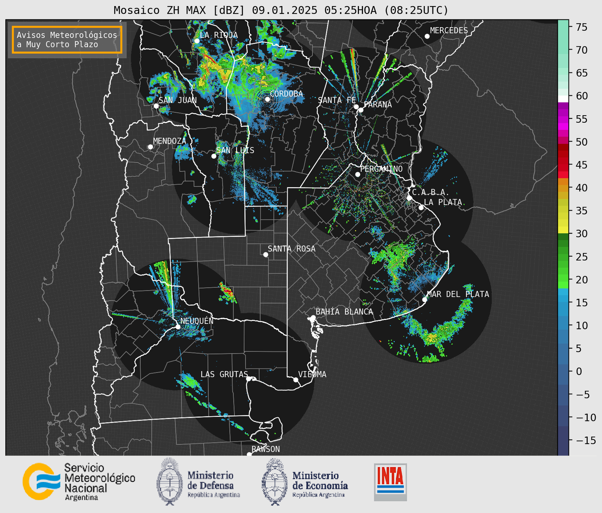Image resolution: width=602 pixels, height=513 pixels.
Task: Click the Avisos Meteorológicos a Muy Corto Plazo box
Action: click(67, 40)
